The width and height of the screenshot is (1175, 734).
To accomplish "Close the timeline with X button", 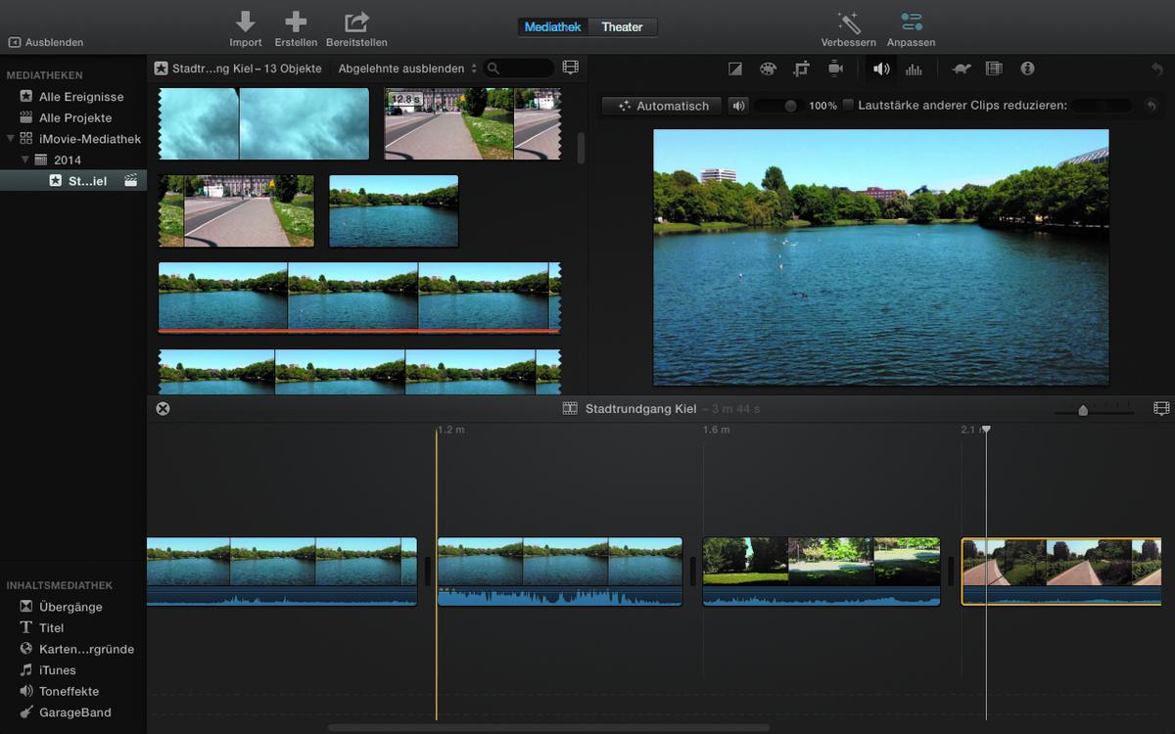I will [x=163, y=408].
